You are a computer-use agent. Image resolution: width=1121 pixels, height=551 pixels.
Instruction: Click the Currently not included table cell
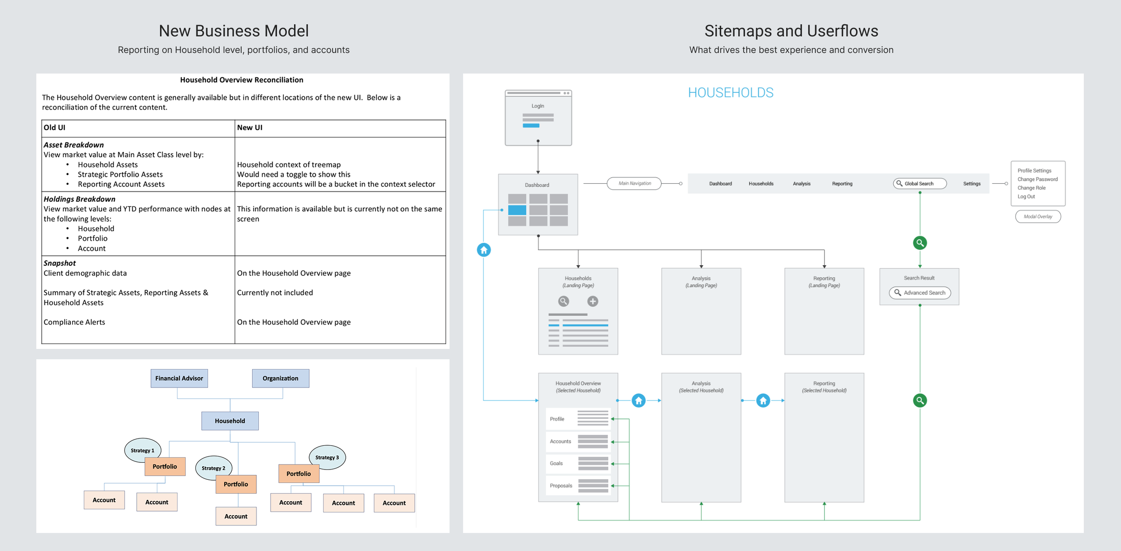click(x=275, y=293)
